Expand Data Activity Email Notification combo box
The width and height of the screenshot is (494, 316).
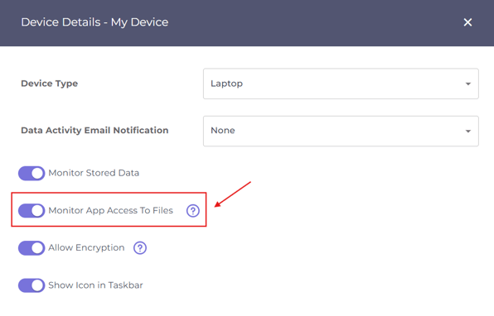point(341,131)
